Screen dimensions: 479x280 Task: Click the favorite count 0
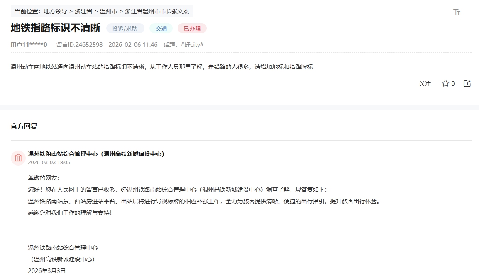click(453, 84)
